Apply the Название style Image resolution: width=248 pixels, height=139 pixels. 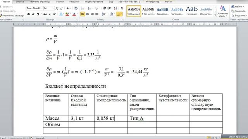click(192, 11)
